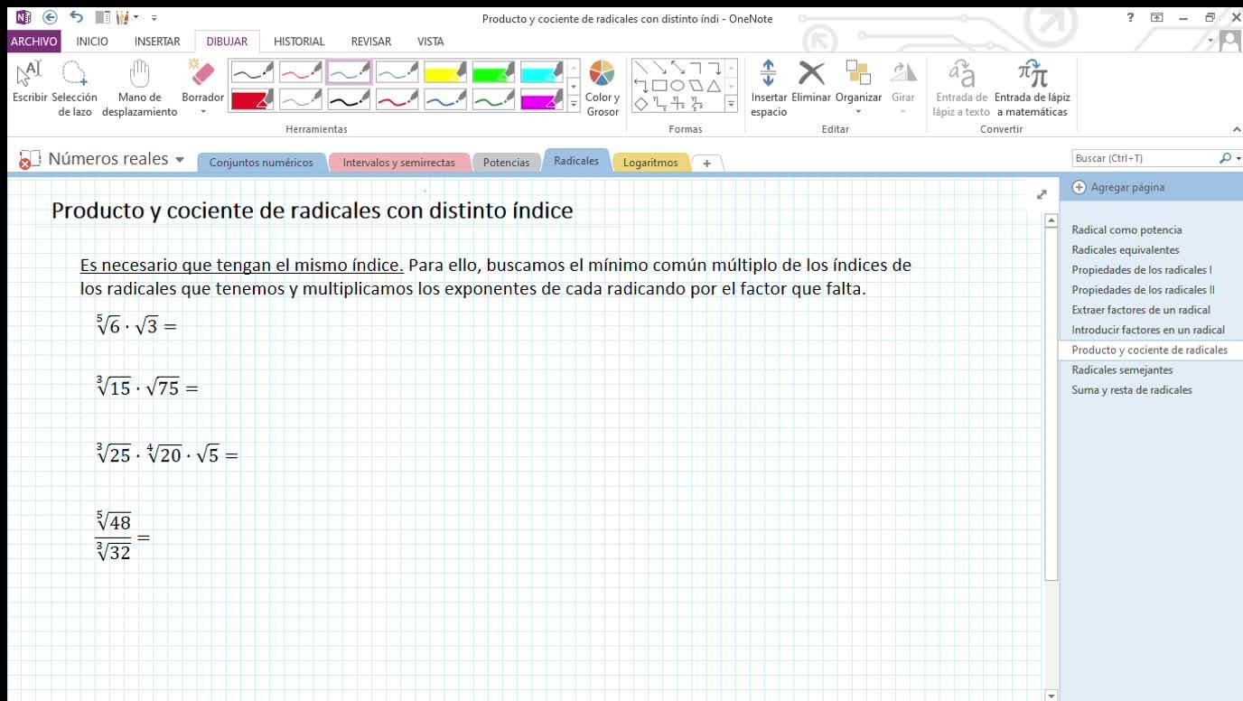
Task: Select the Escribir typing tool
Action: pyautogui.click(x=29, y=82)
